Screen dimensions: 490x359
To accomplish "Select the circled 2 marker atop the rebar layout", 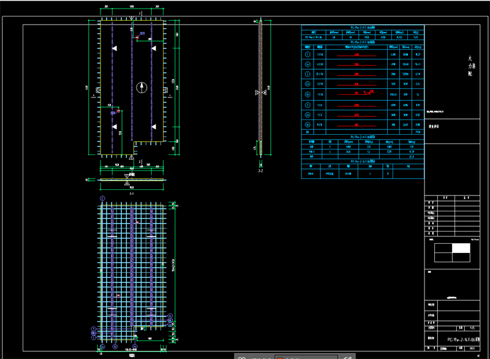I will coord(102,198).
